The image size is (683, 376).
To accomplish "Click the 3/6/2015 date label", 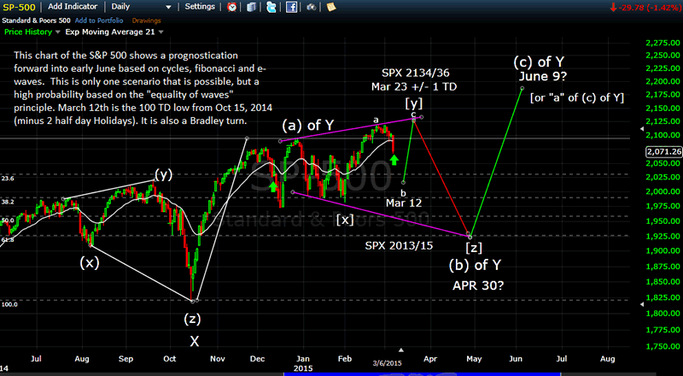I will point(387,363).
